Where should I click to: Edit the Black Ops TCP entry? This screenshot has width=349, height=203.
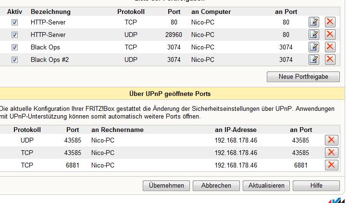pyautogui.click(x=313, y=47)
